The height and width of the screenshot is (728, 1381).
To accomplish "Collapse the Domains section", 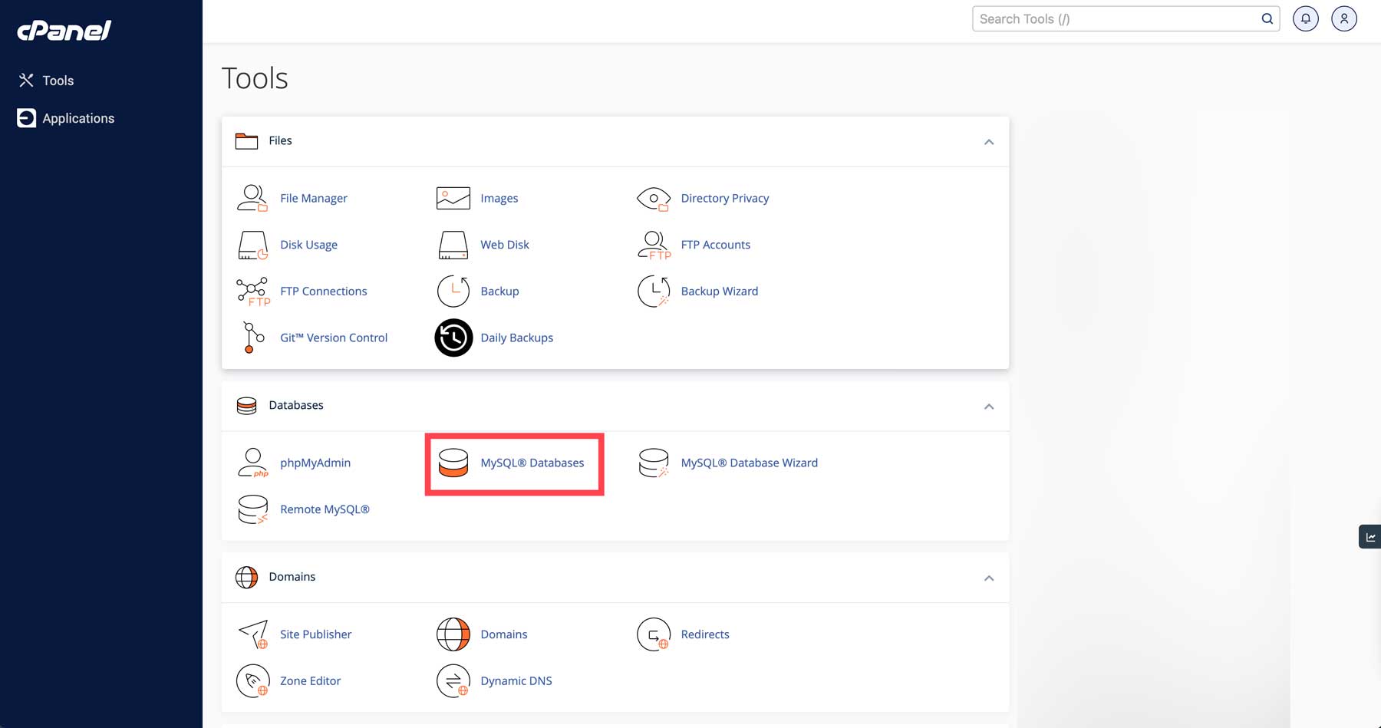I will pos(989,578).
